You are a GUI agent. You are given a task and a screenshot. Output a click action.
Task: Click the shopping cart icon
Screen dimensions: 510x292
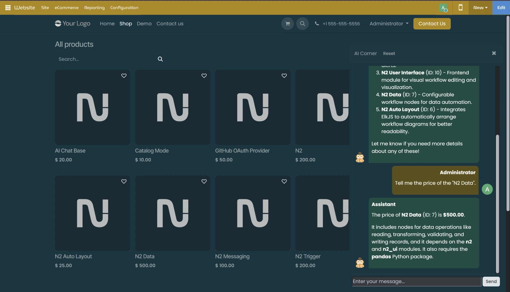tap(287, 24)
